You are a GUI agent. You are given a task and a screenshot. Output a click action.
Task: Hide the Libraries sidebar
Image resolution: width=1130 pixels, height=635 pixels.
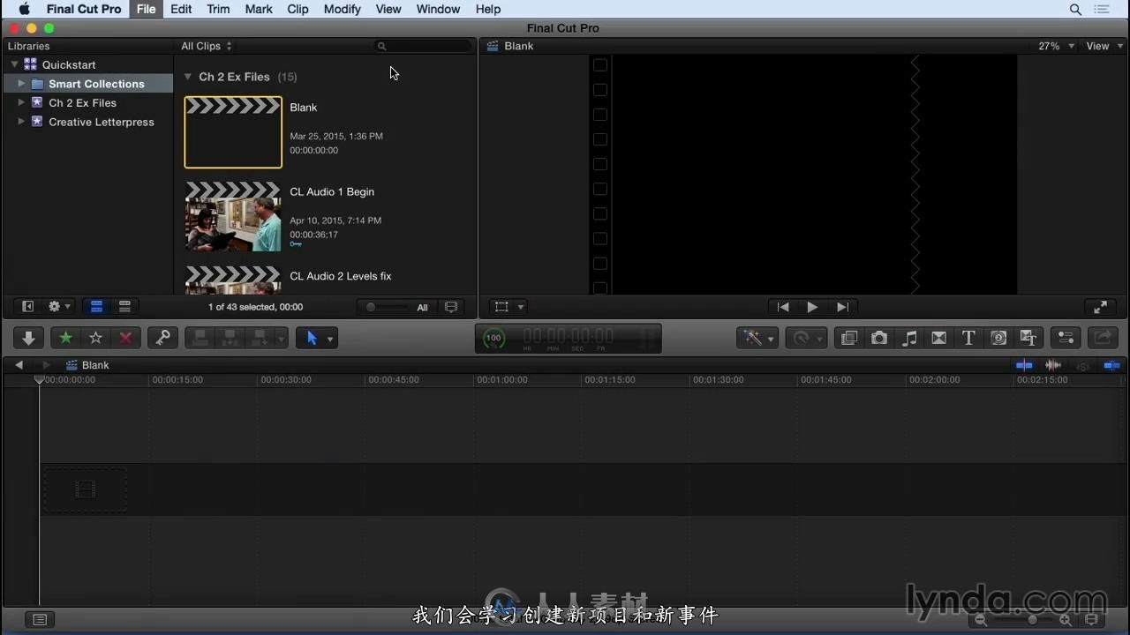click(x=27, y=307)
